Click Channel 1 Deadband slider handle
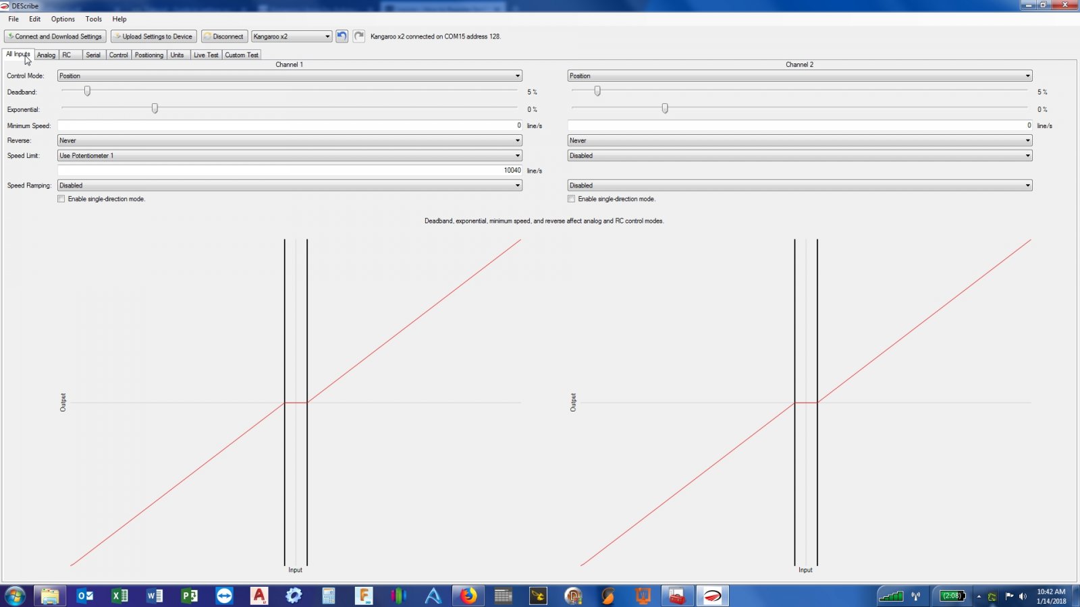The width and height of the screenshot is (1080, 607). click(x=87, y=91)
